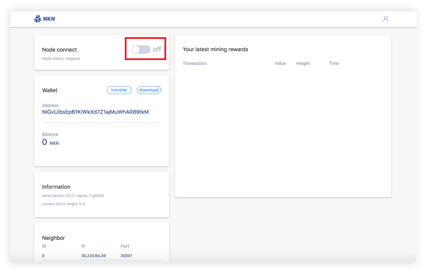
Task: Click the NKN logo icon
Action: pyautogui.click(x=38, y=19)
